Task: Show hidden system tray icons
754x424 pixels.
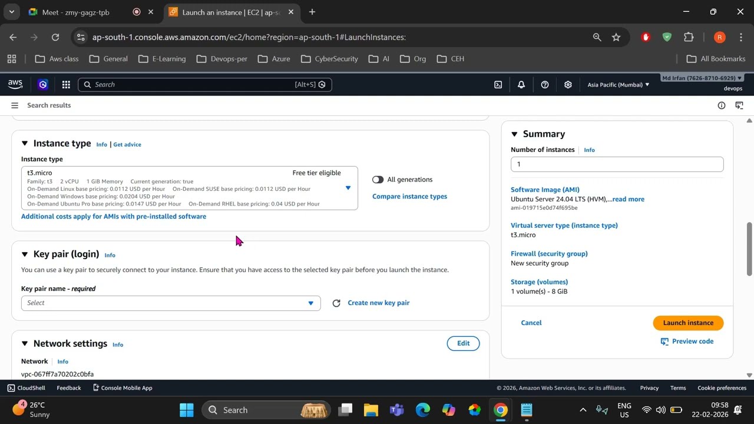Action: click(583, 410)
